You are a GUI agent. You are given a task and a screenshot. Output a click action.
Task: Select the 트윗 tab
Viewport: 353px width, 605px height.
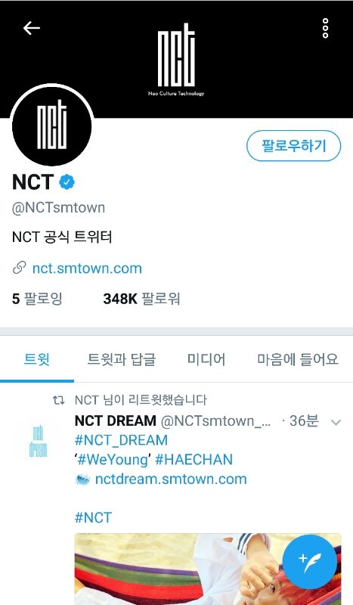[36, 360]
